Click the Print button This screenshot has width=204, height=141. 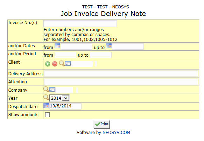(x=102, y=124)
